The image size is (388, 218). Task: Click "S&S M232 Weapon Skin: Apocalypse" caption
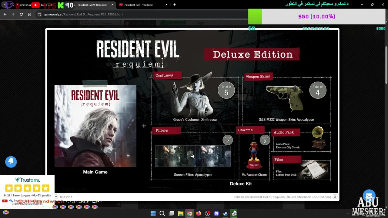[286, 120]
